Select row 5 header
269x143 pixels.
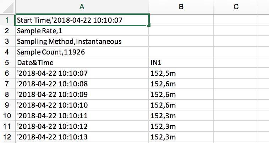pyautogui.click(x=7, y=63)
